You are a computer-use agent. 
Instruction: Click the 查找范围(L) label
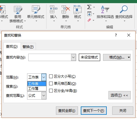[x=15, y=96]
